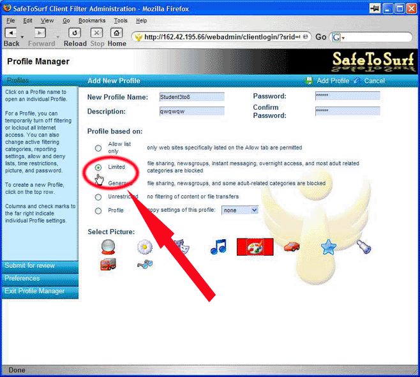Pick the sunglasses profile picture
420x377 pixels.
(x=145, y=264)
